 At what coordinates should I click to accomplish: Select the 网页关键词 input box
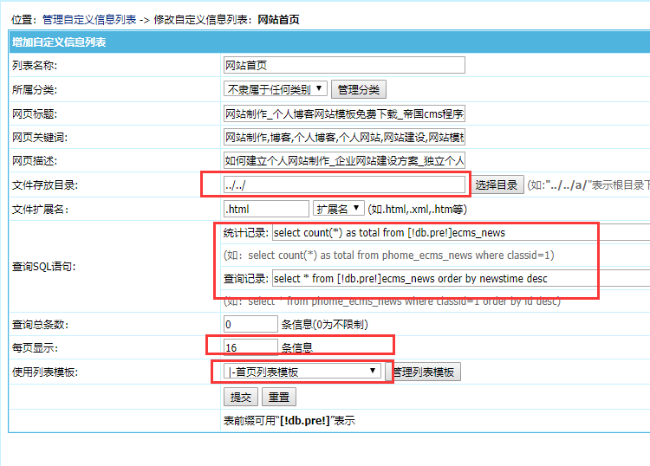pyautogui.click(x=343, y=138)
